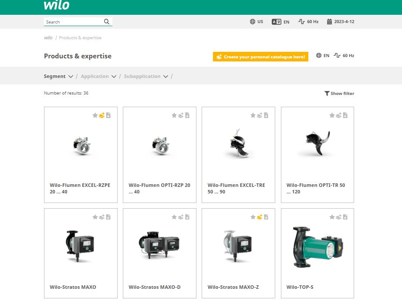Screen dimensions: 402x301
Task: Star the Wilo-Flumen OPTI-TR product
Action: (x=332, y=115)
